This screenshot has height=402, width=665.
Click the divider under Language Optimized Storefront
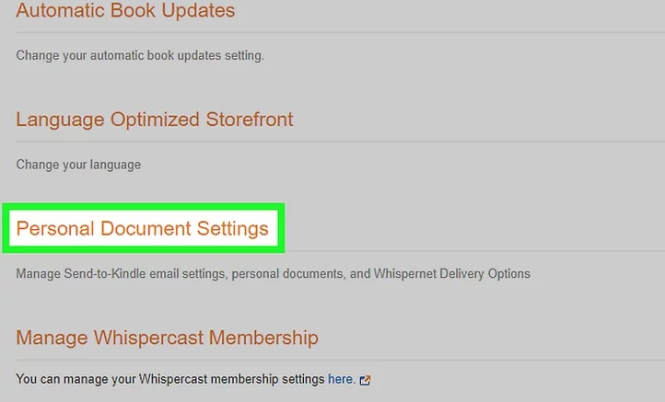(x=340, y=142)
